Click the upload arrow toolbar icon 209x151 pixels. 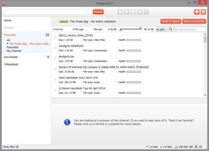point(127,12)
